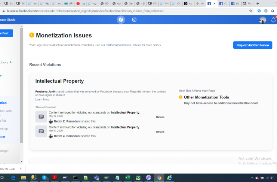Click the browser address bar URL
The height and width of the screenshot is (182, 277).
(112, 11)
